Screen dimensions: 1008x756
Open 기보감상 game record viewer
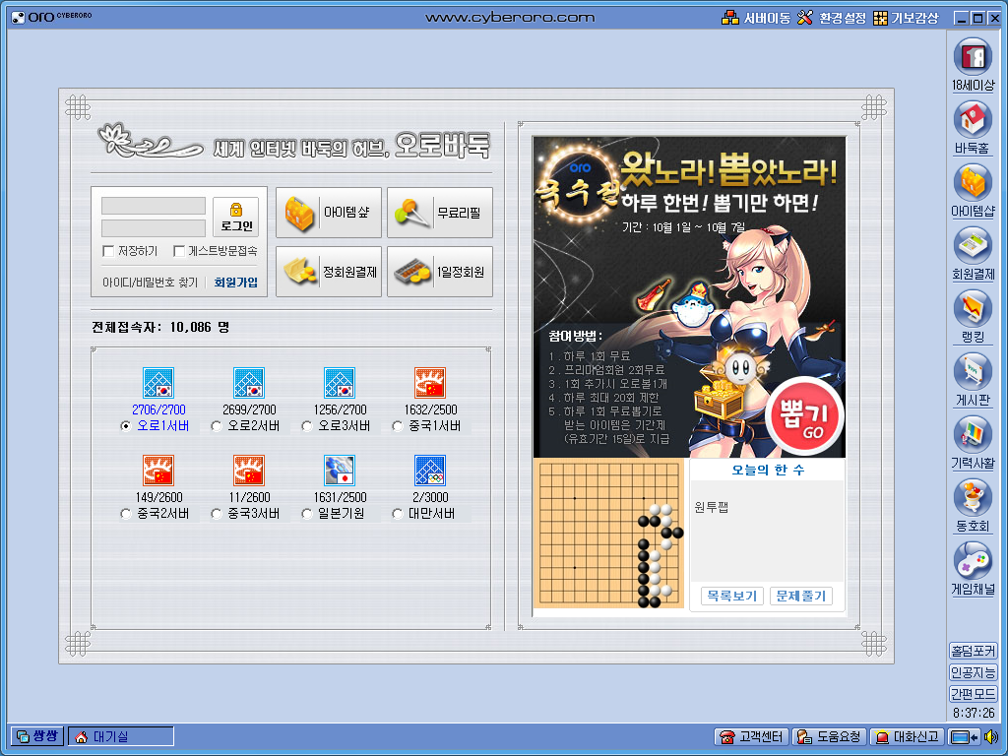[x=907, y=18]
